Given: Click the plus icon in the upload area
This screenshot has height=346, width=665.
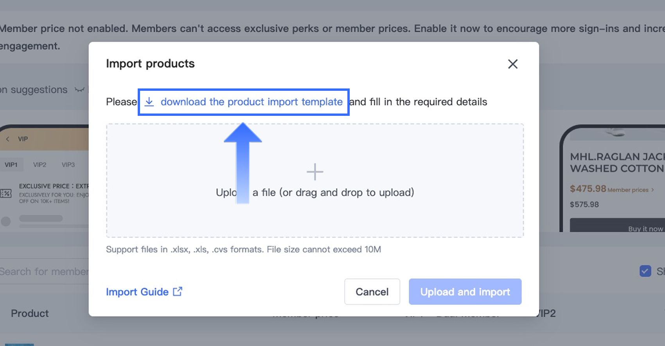Looking at the screenshot, I should (x=315, y=172).
